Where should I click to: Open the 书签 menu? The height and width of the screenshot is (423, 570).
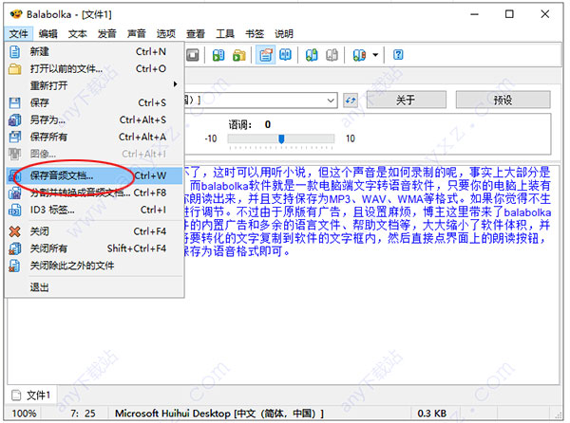click(255, 34)
